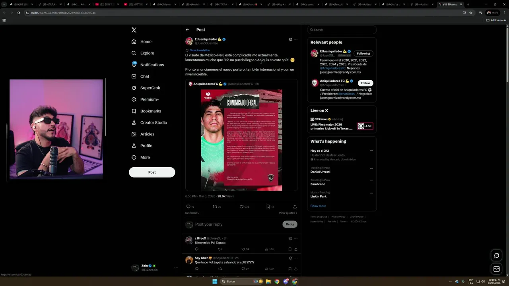Open the Windows Start menu
Image resolution: width=509 pixels, height=286 pixels.
pos(215,281)
